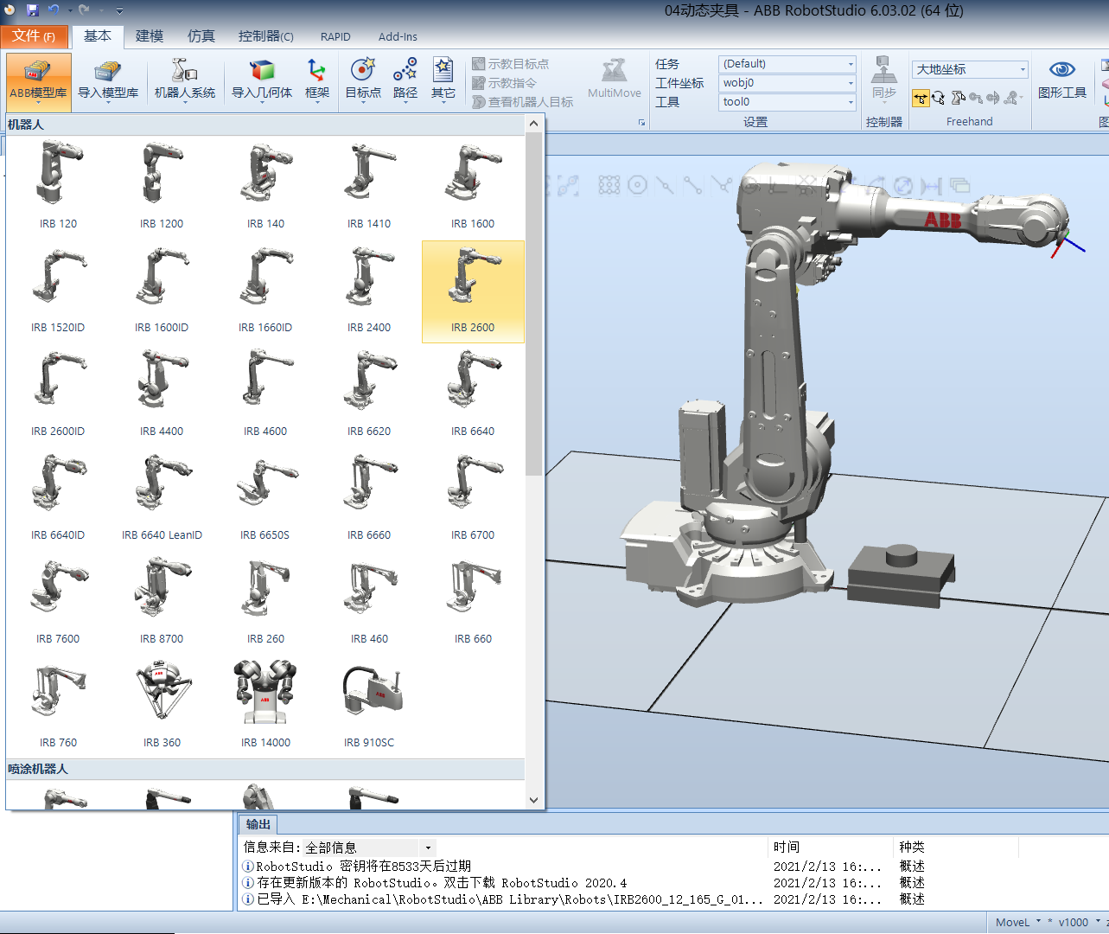Open the 输出 output tab
This screenshot has width=1109, height=934.
click(258, 824)
